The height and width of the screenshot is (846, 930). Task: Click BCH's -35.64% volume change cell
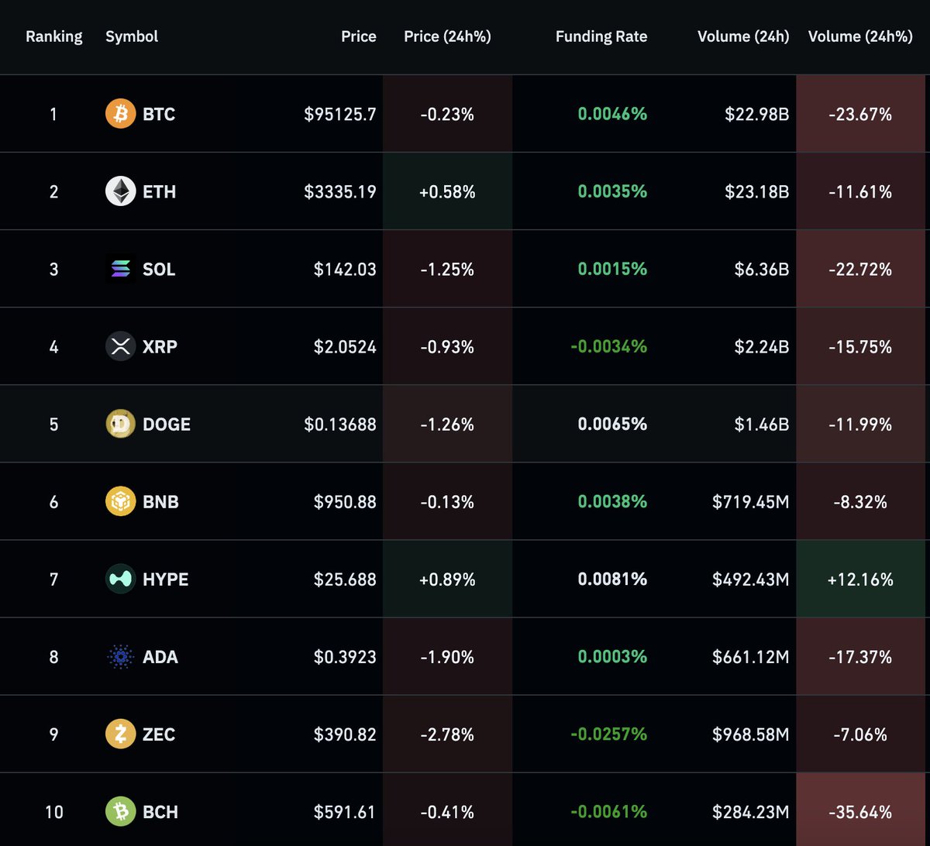tap(861, 812)
